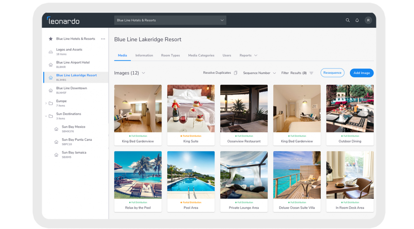Open the Deluxe Ocean Suite Villa thumbnail

tap(297, 175)
